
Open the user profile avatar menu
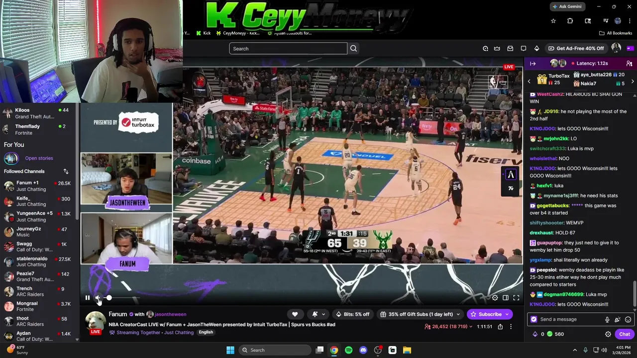tap(616, 48)
